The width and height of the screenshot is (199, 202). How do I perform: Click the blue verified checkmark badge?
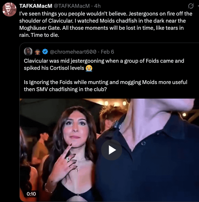(45, 52)
